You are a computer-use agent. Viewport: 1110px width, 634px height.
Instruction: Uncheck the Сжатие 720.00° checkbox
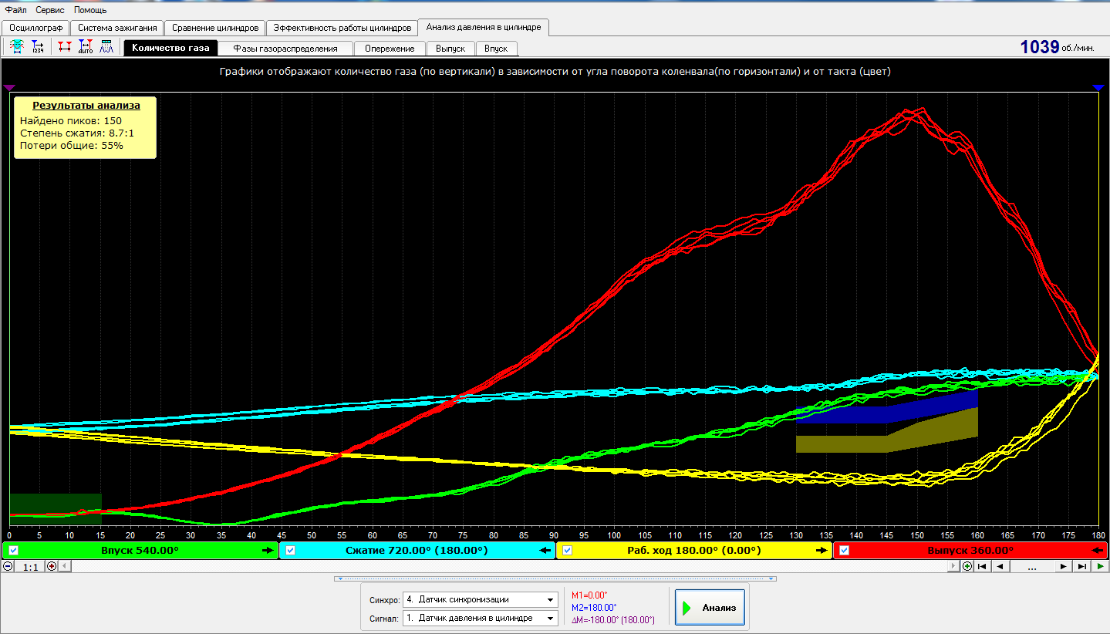point(290,551)
